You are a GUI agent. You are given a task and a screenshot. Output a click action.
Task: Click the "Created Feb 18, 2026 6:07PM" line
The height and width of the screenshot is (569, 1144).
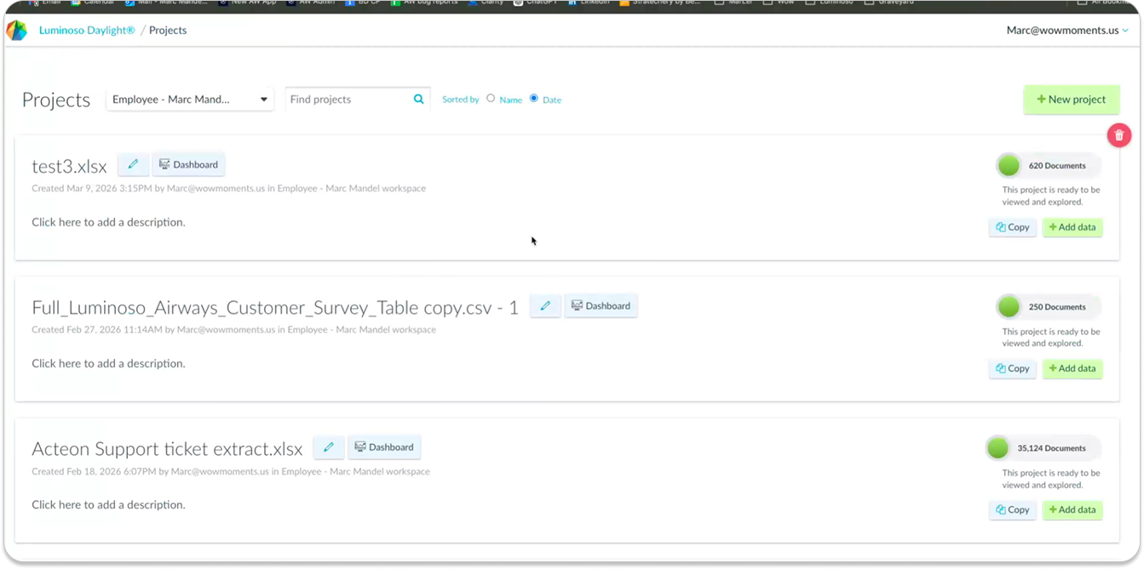[x=231, y=471]
